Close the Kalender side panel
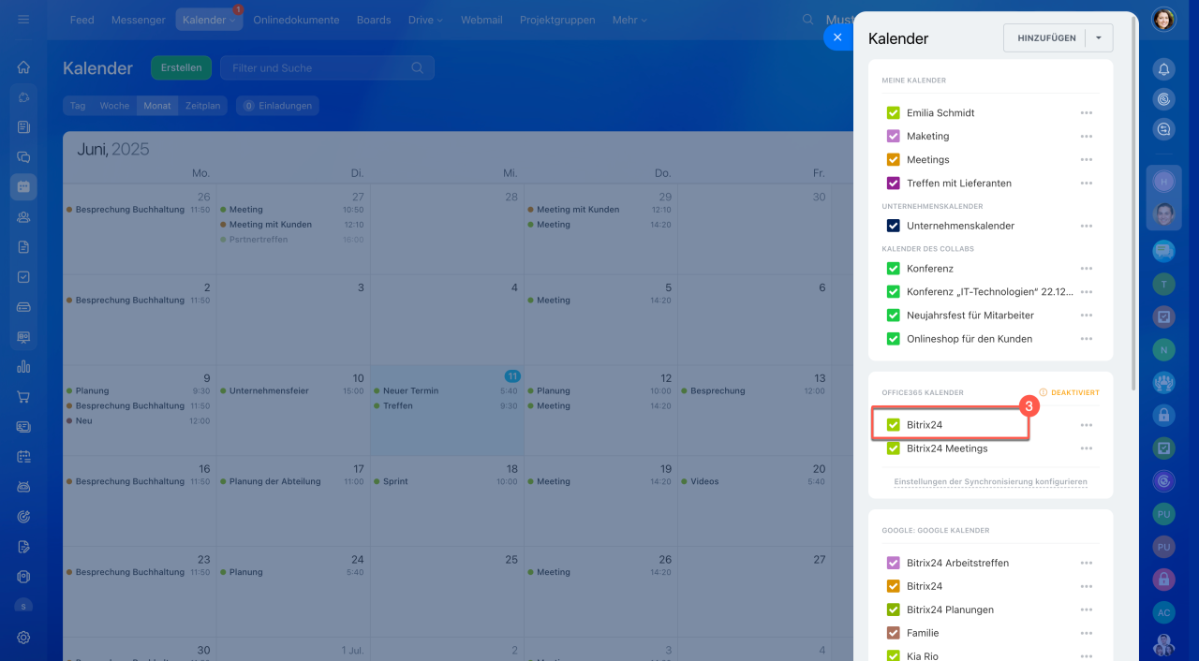 pyautogui.click(x=837, y=37)
